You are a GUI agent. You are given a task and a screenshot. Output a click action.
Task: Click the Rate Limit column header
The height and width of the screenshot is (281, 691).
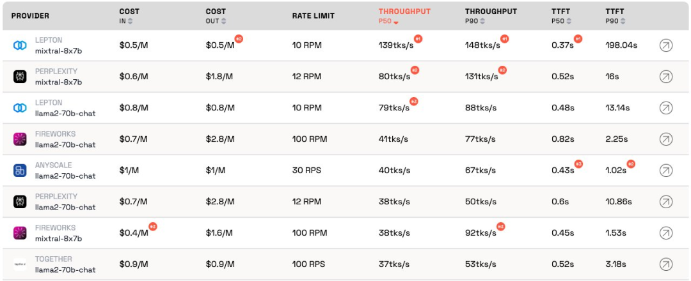[x=313, y=15]
